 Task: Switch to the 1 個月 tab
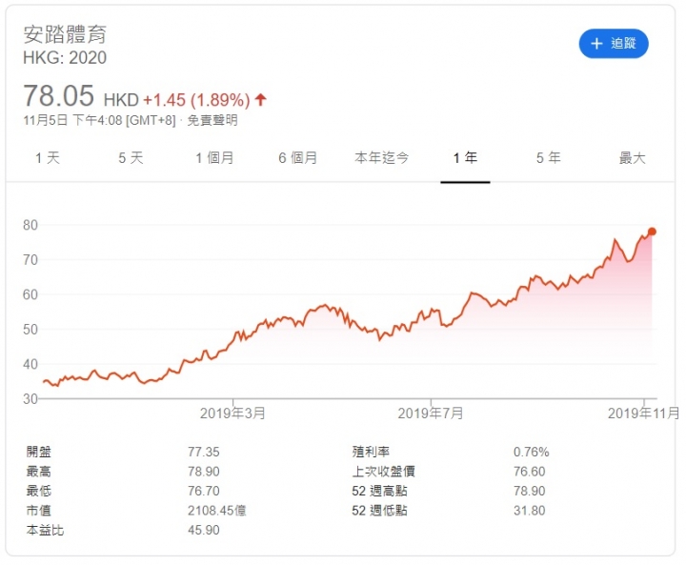point(214,157)
